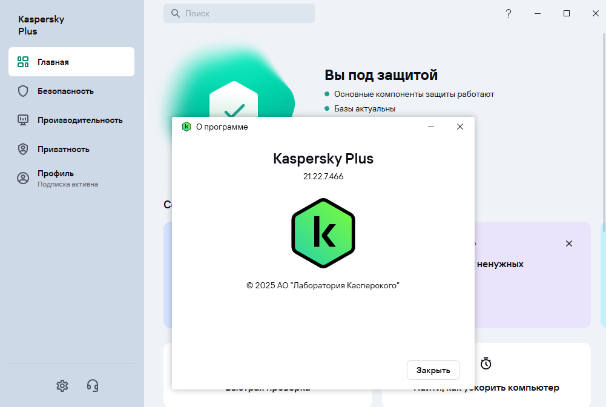This screenshot has width=606, height=407.
Task: Close the main Kaspersky Plus window
Action: 596,13
